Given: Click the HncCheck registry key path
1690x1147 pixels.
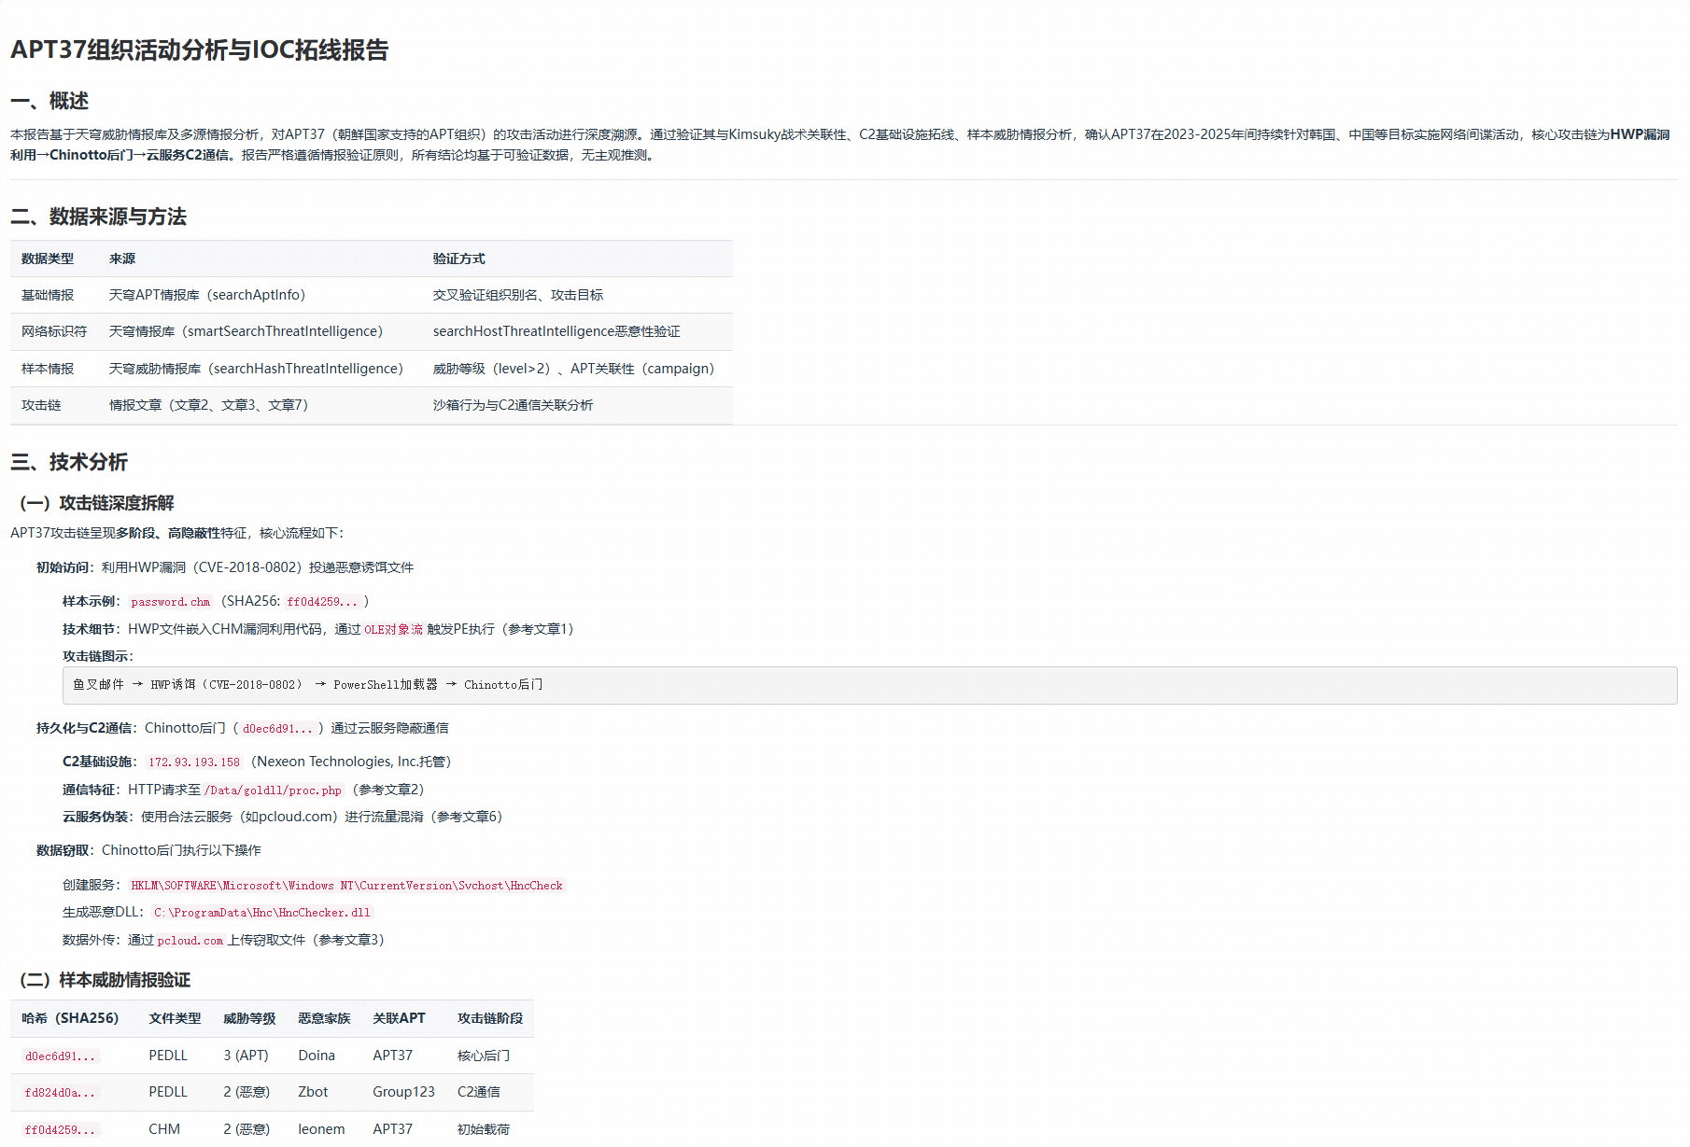Looking at the screenshot, I should pyautogui.click(x=345, y=886).
